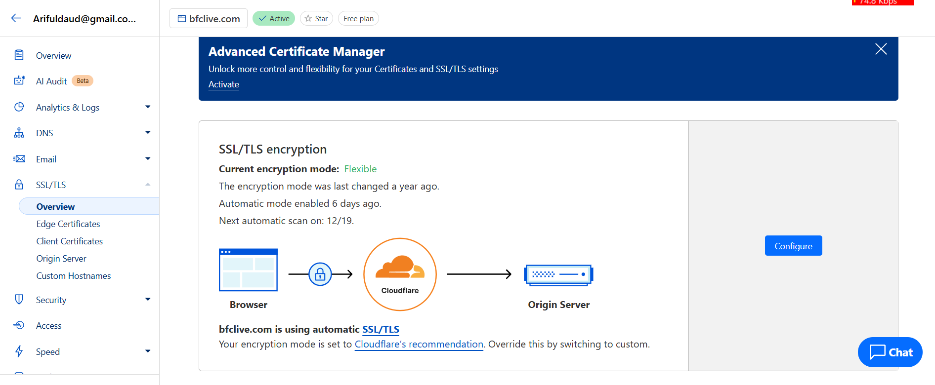Image resolution: width=935 pixels, height=385 pixels.
Task: Click the DNS network icon
Action: click(19, 133)
